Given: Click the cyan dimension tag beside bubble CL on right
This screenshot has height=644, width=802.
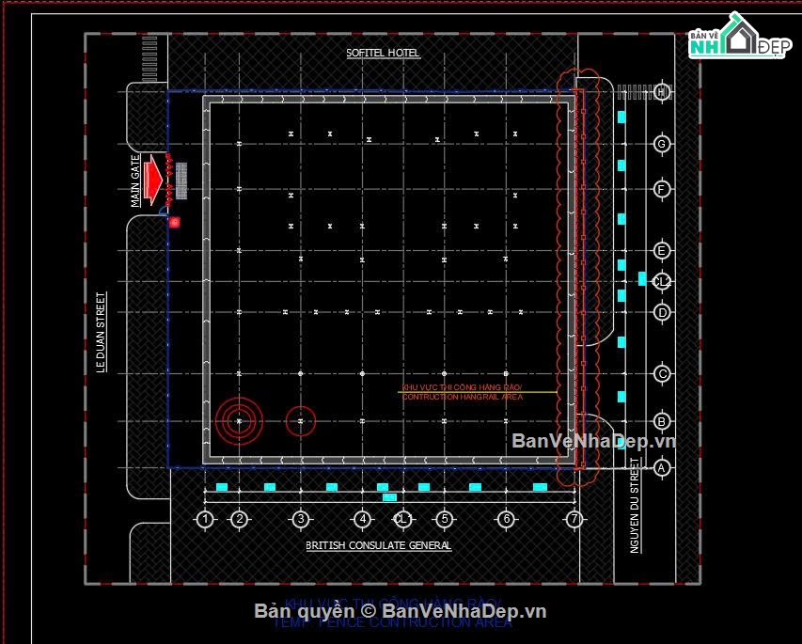Looking at the screenshot, I should (x=642, y=279).
